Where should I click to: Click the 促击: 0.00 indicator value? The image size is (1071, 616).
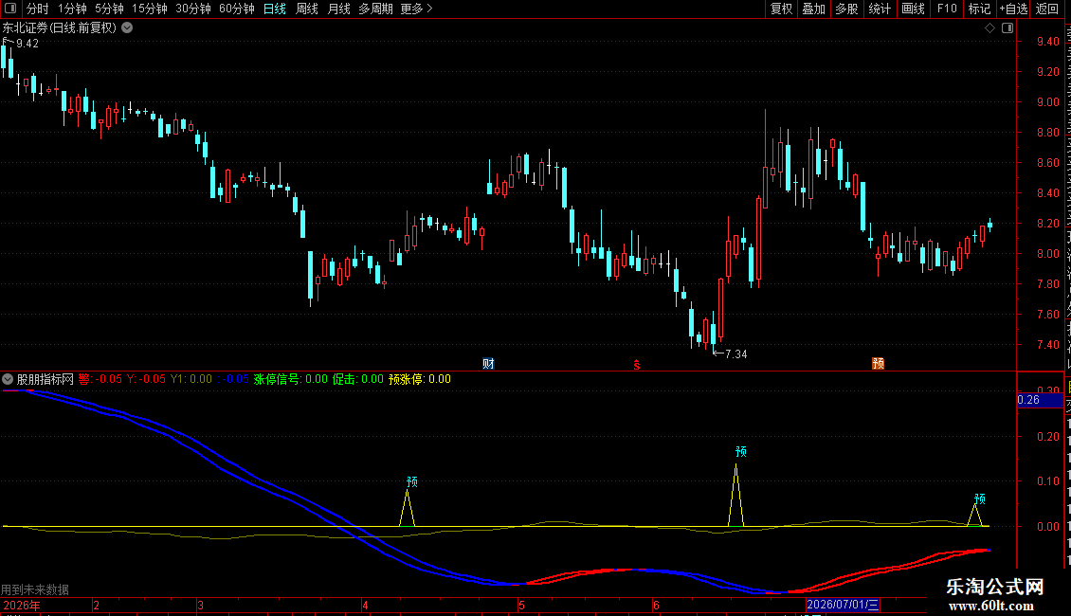coord(358,379)
